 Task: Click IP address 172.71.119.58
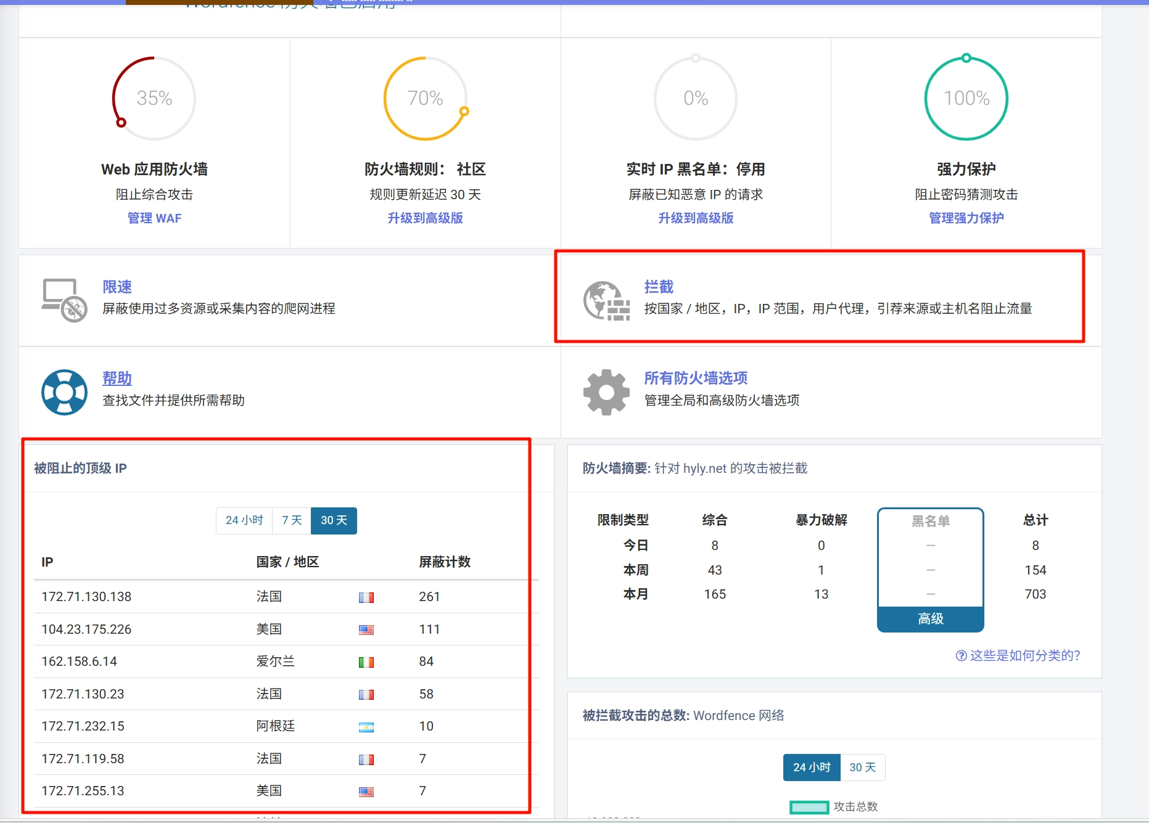pos(83,759)
